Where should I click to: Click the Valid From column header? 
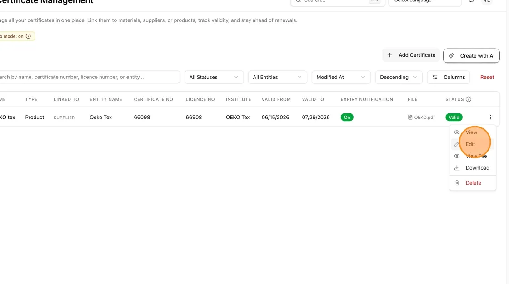click(276, 99)
